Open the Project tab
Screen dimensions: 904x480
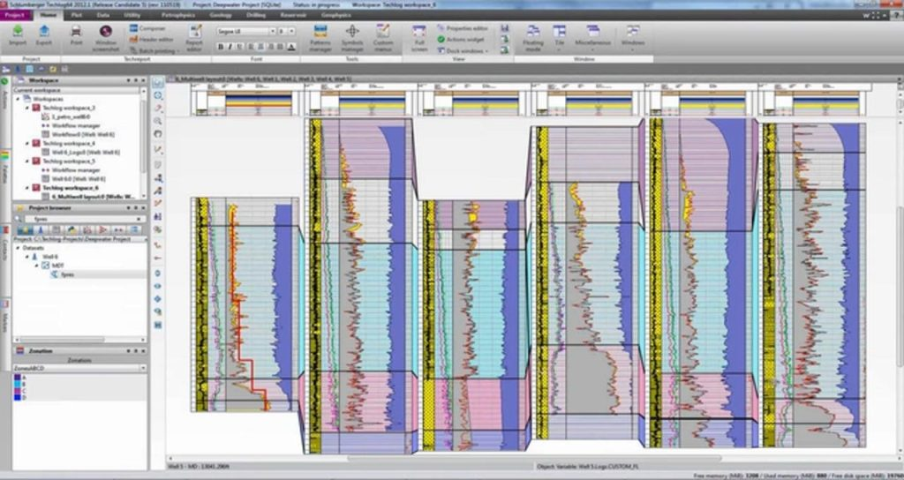[14, 15]
